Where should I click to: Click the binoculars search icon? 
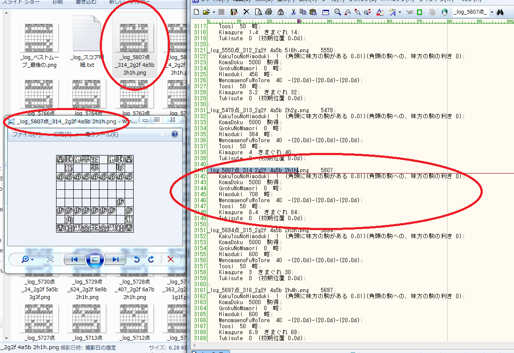pyautogui.click(x=500, y=12)
